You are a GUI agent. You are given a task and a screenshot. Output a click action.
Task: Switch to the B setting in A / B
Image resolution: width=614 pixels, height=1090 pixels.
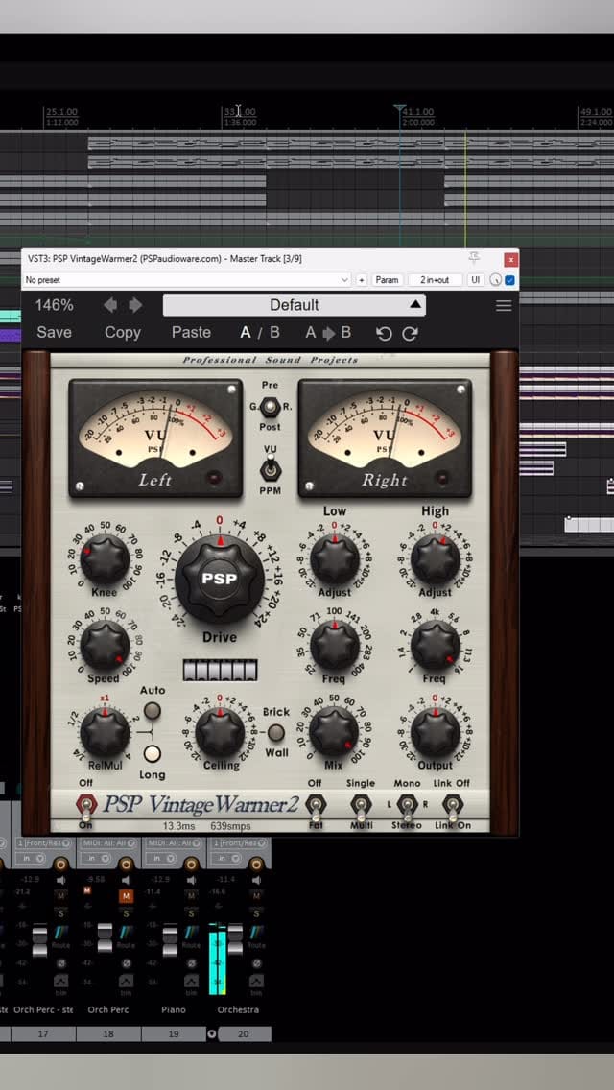tap(274, 332)
